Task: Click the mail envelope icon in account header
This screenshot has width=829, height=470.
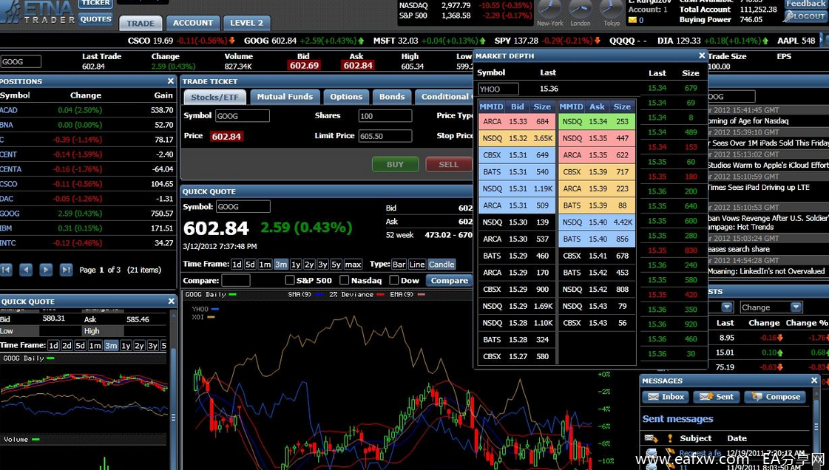Action: (632, 20)
